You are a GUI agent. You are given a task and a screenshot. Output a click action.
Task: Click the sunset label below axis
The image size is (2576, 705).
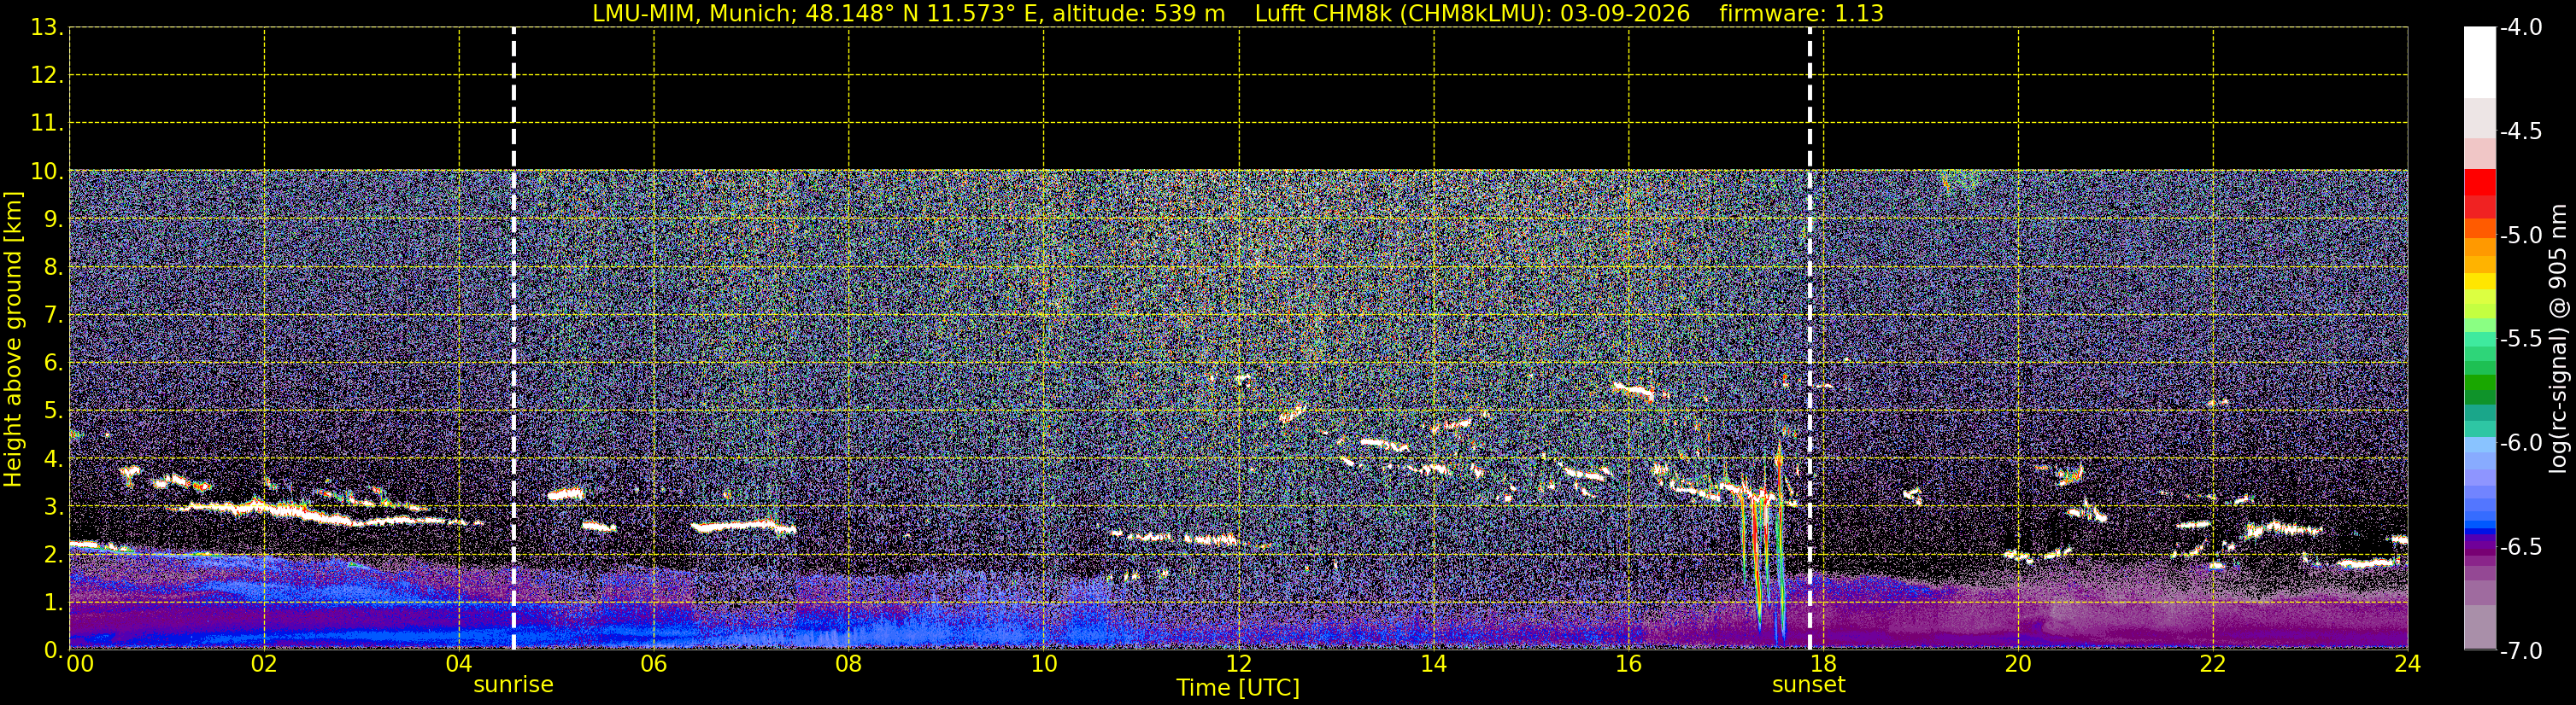[x=1808, y=685]
